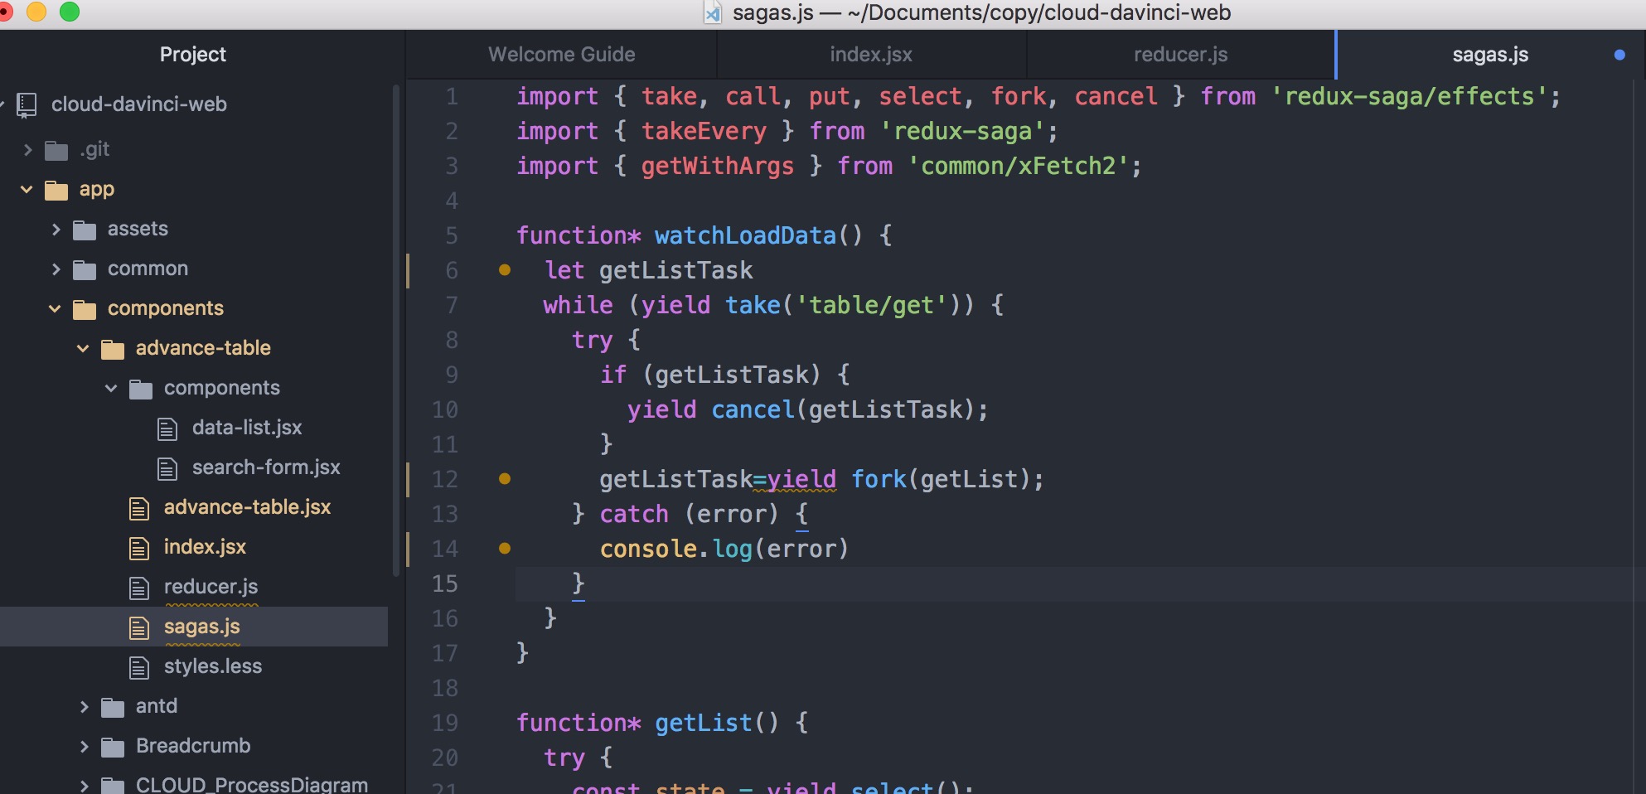Click the getList function name line 19
The height and width of the screenshot is (794, 1646).
point(704,724)
